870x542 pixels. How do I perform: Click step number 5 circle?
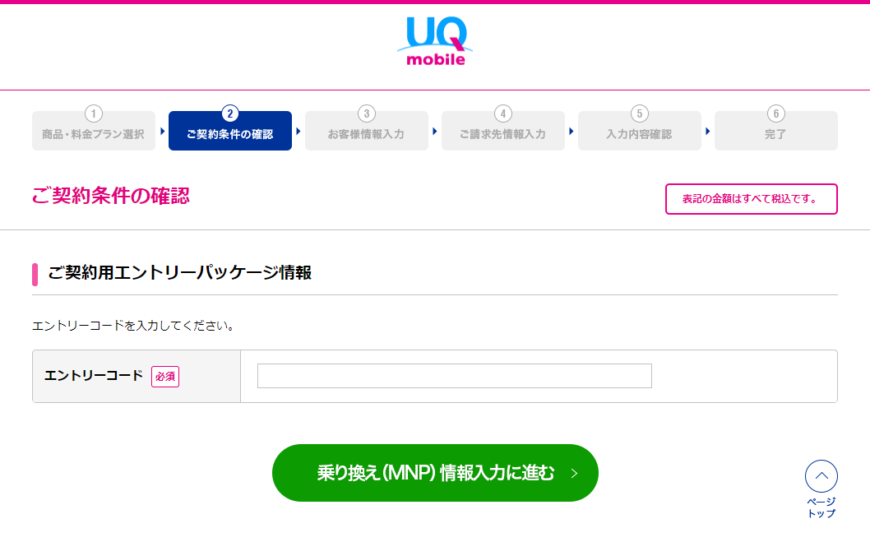tap(639, 113)
